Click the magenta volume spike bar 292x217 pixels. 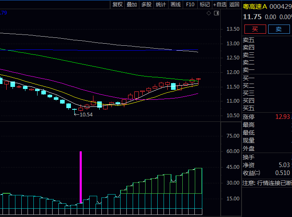81,177
